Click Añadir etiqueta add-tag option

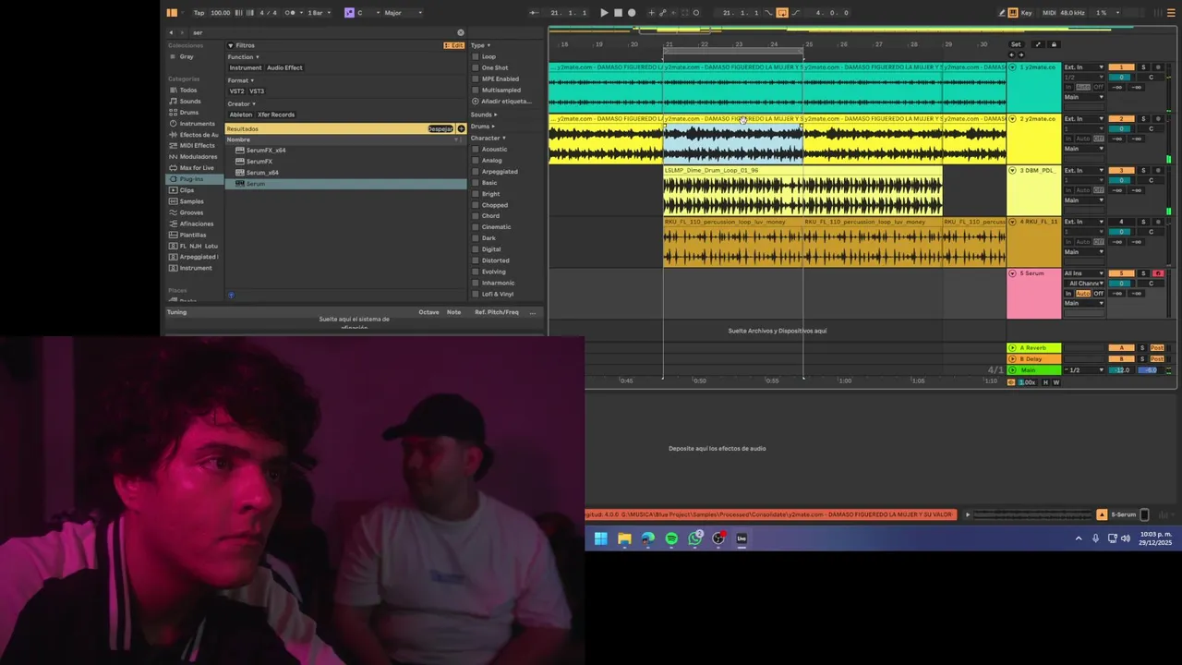500,101
